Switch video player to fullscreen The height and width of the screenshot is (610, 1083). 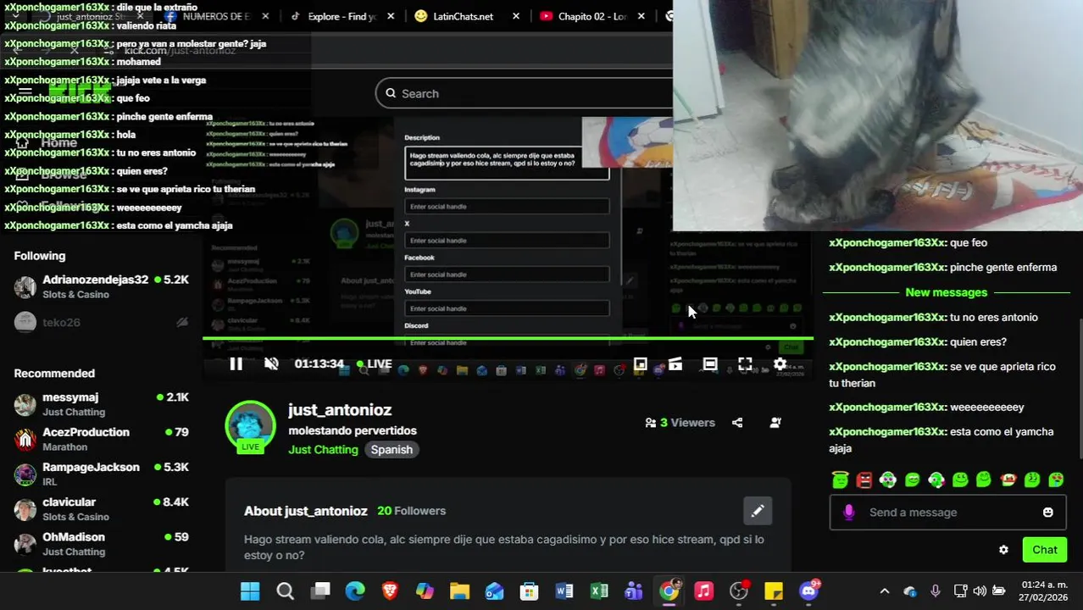pos(745,364)
